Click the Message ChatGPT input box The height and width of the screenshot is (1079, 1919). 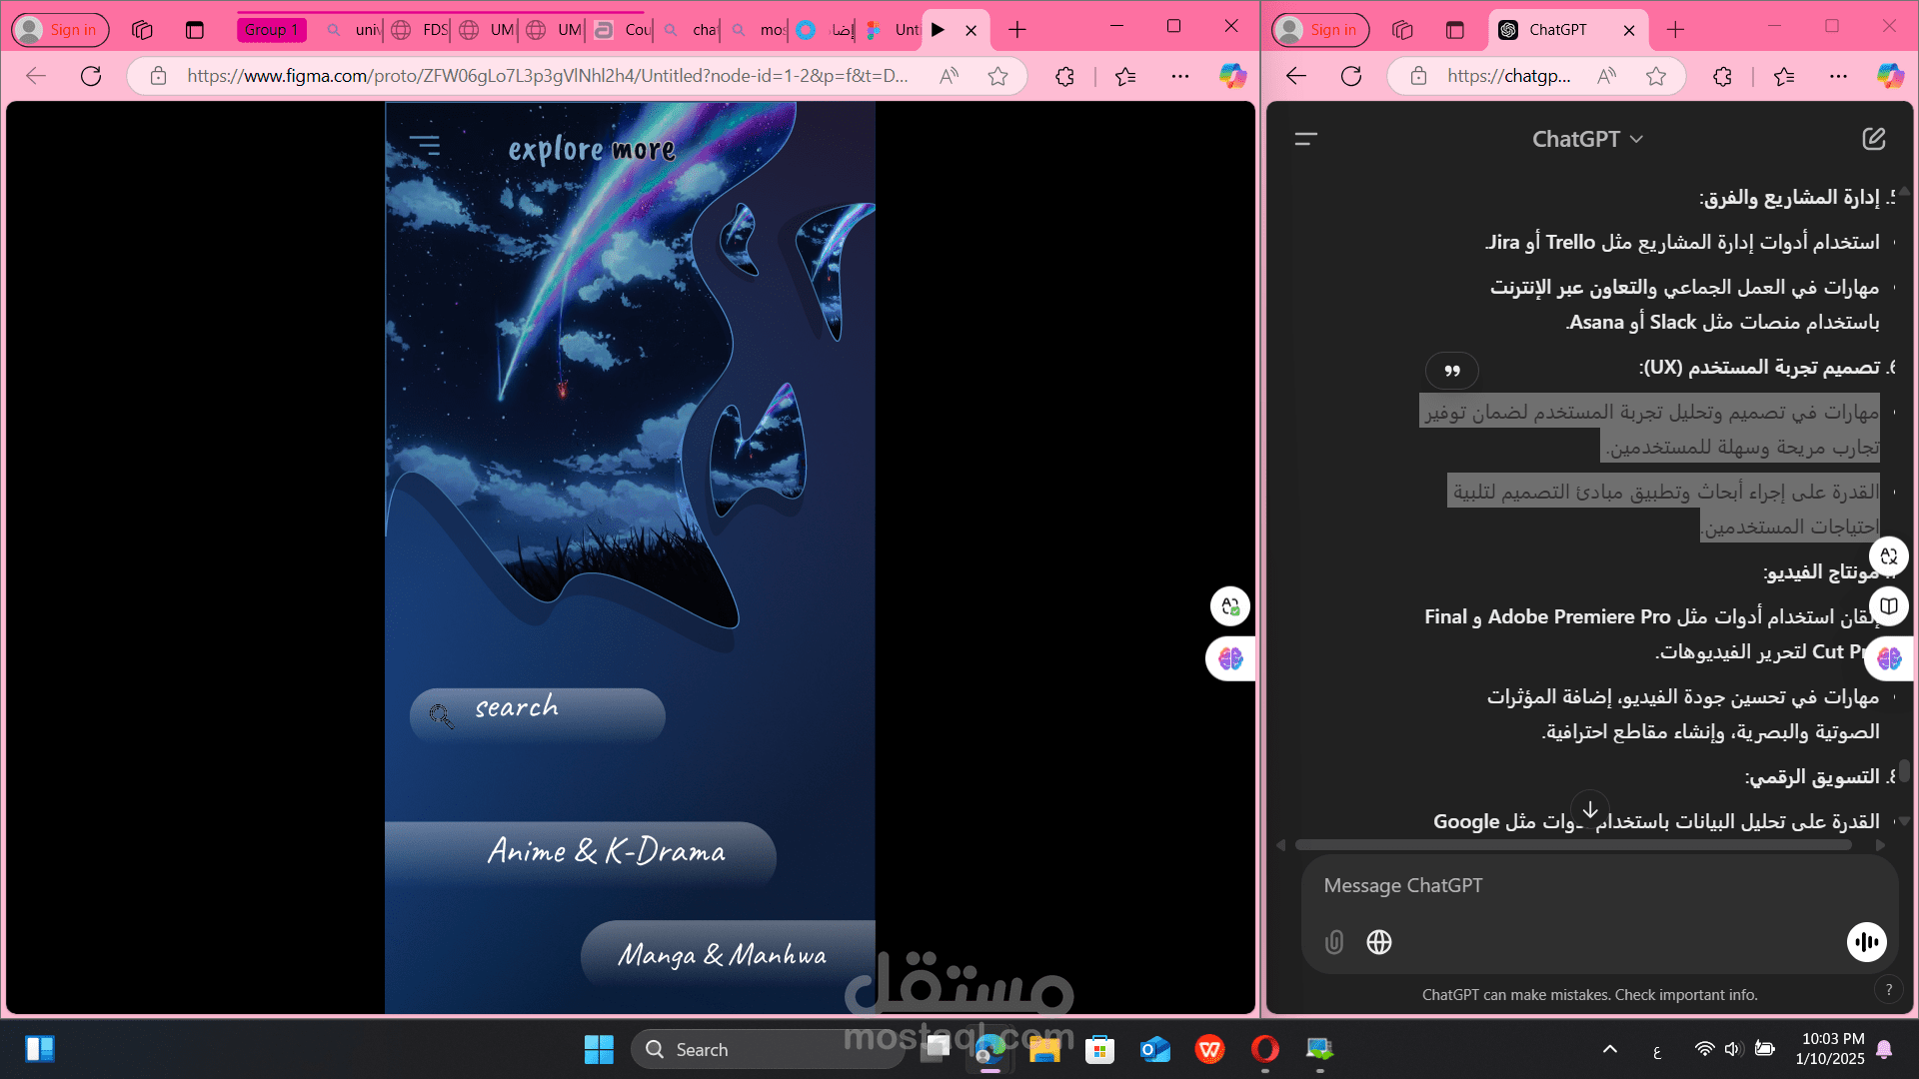click(x=1599, y=885)
